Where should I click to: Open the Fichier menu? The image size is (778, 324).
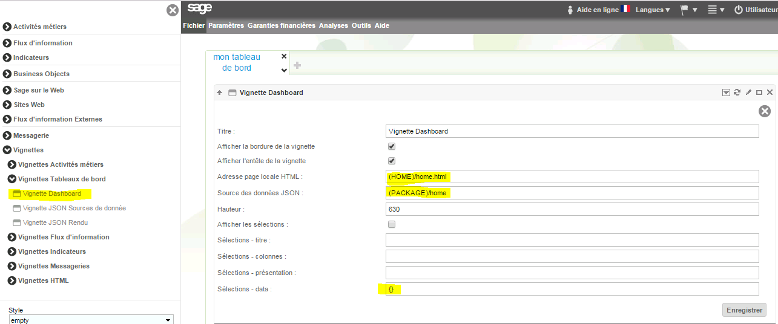[194, 25]
